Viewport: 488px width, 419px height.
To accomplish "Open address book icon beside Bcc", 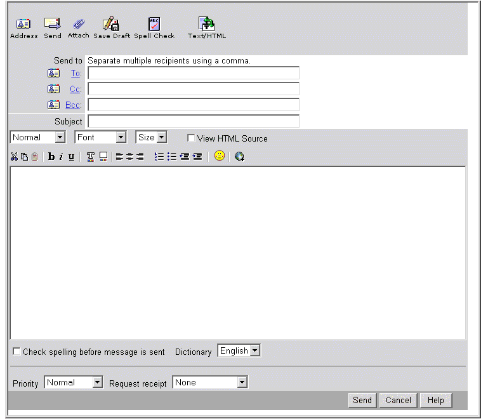I will tap(53, 105).
